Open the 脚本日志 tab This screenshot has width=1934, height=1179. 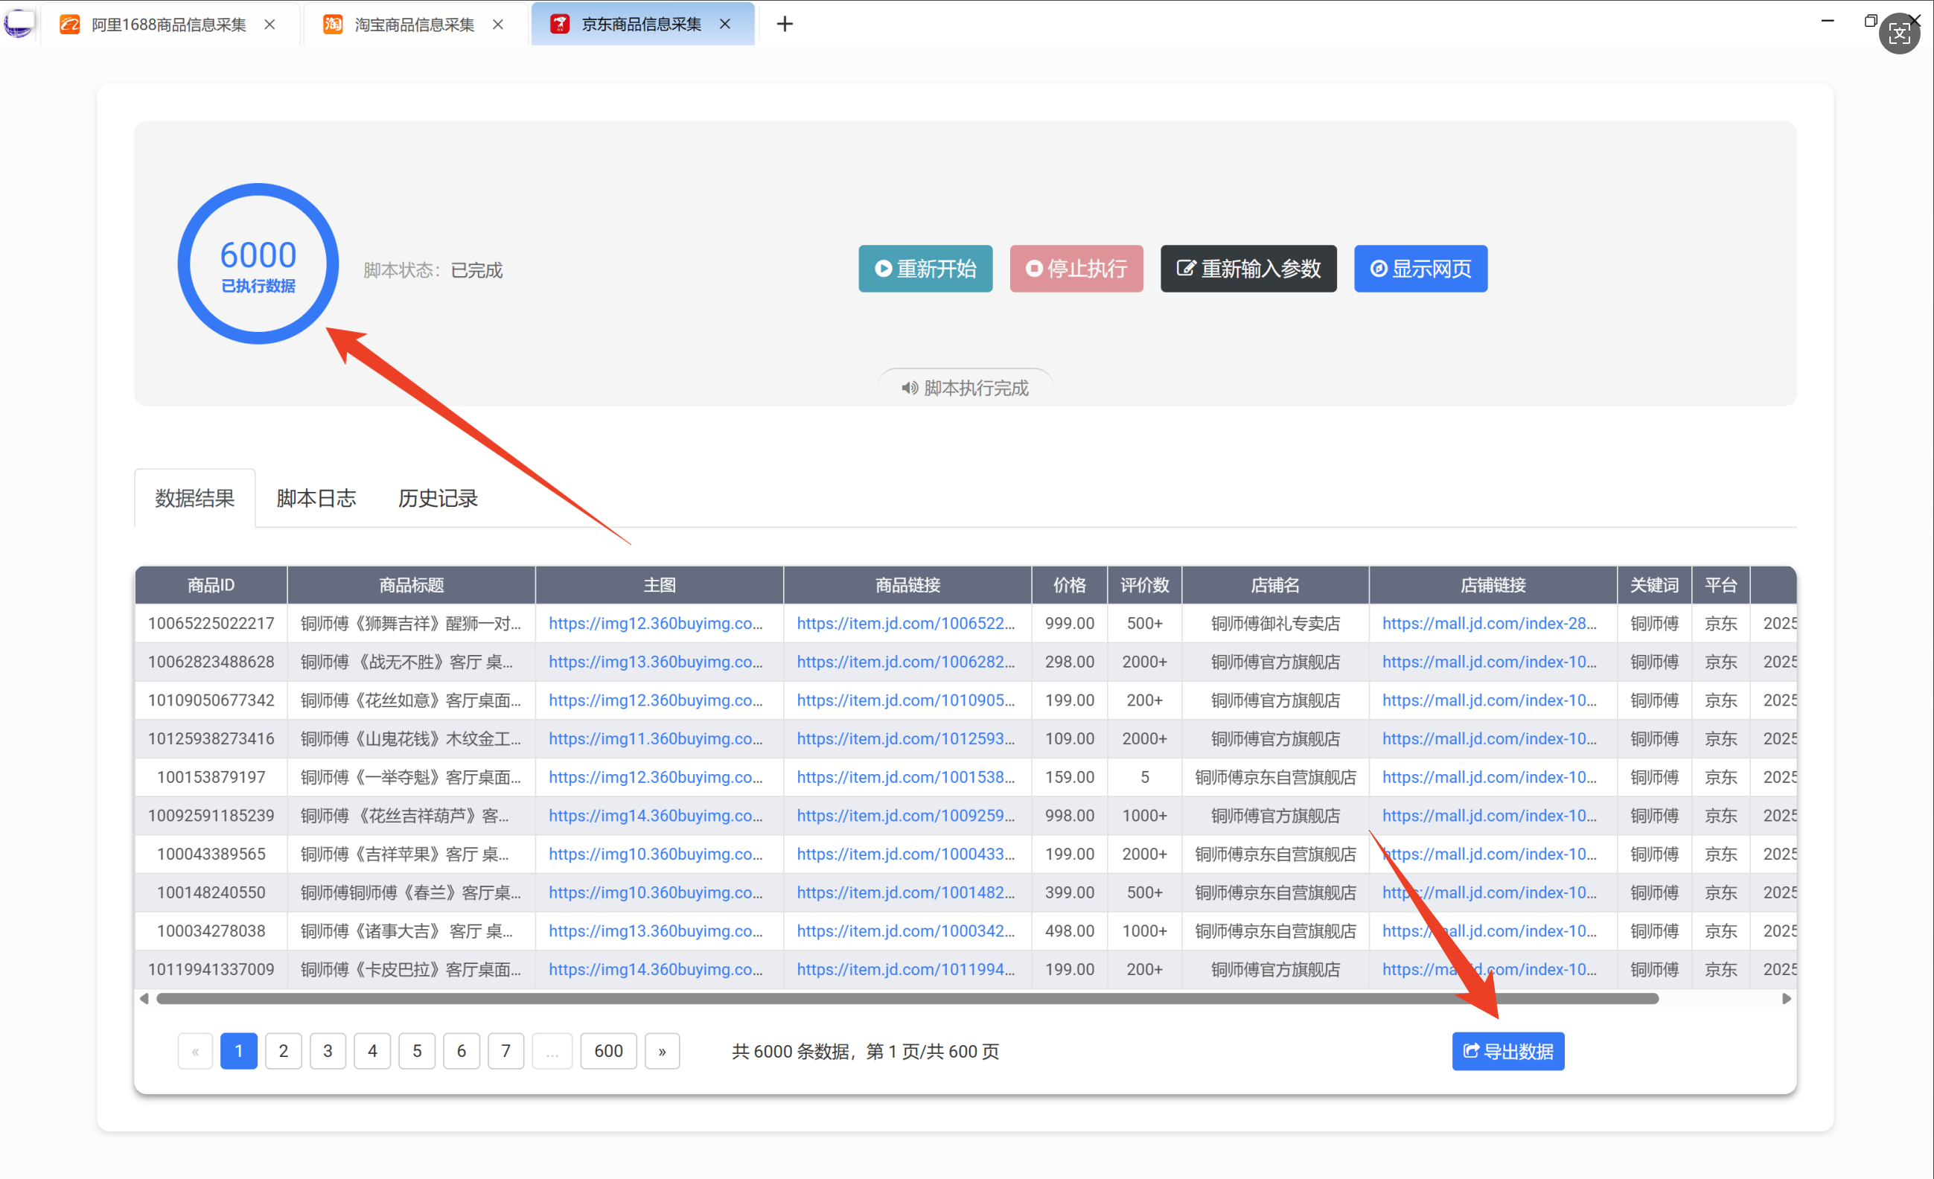click(x=316, y=499)
